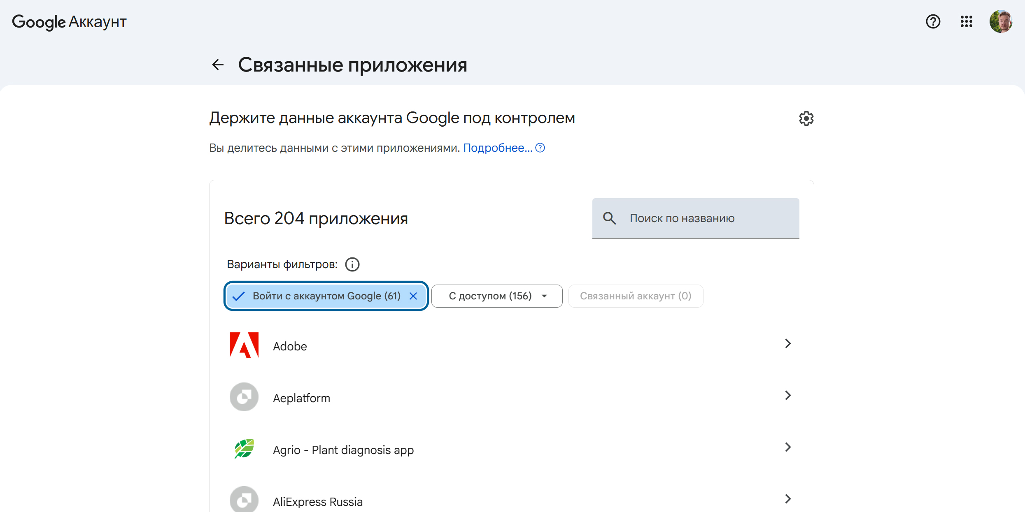Open the Aeplatform app entry
Screen dimensions: 1025x512
(511, 397)
